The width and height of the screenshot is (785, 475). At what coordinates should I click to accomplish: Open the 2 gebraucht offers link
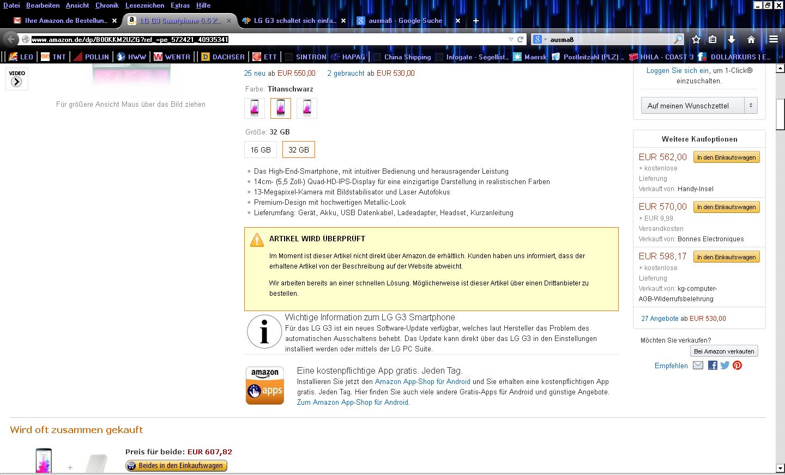coord(346,73)
